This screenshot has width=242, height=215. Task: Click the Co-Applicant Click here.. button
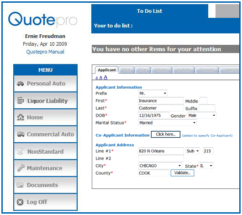(x=166, y=134)
